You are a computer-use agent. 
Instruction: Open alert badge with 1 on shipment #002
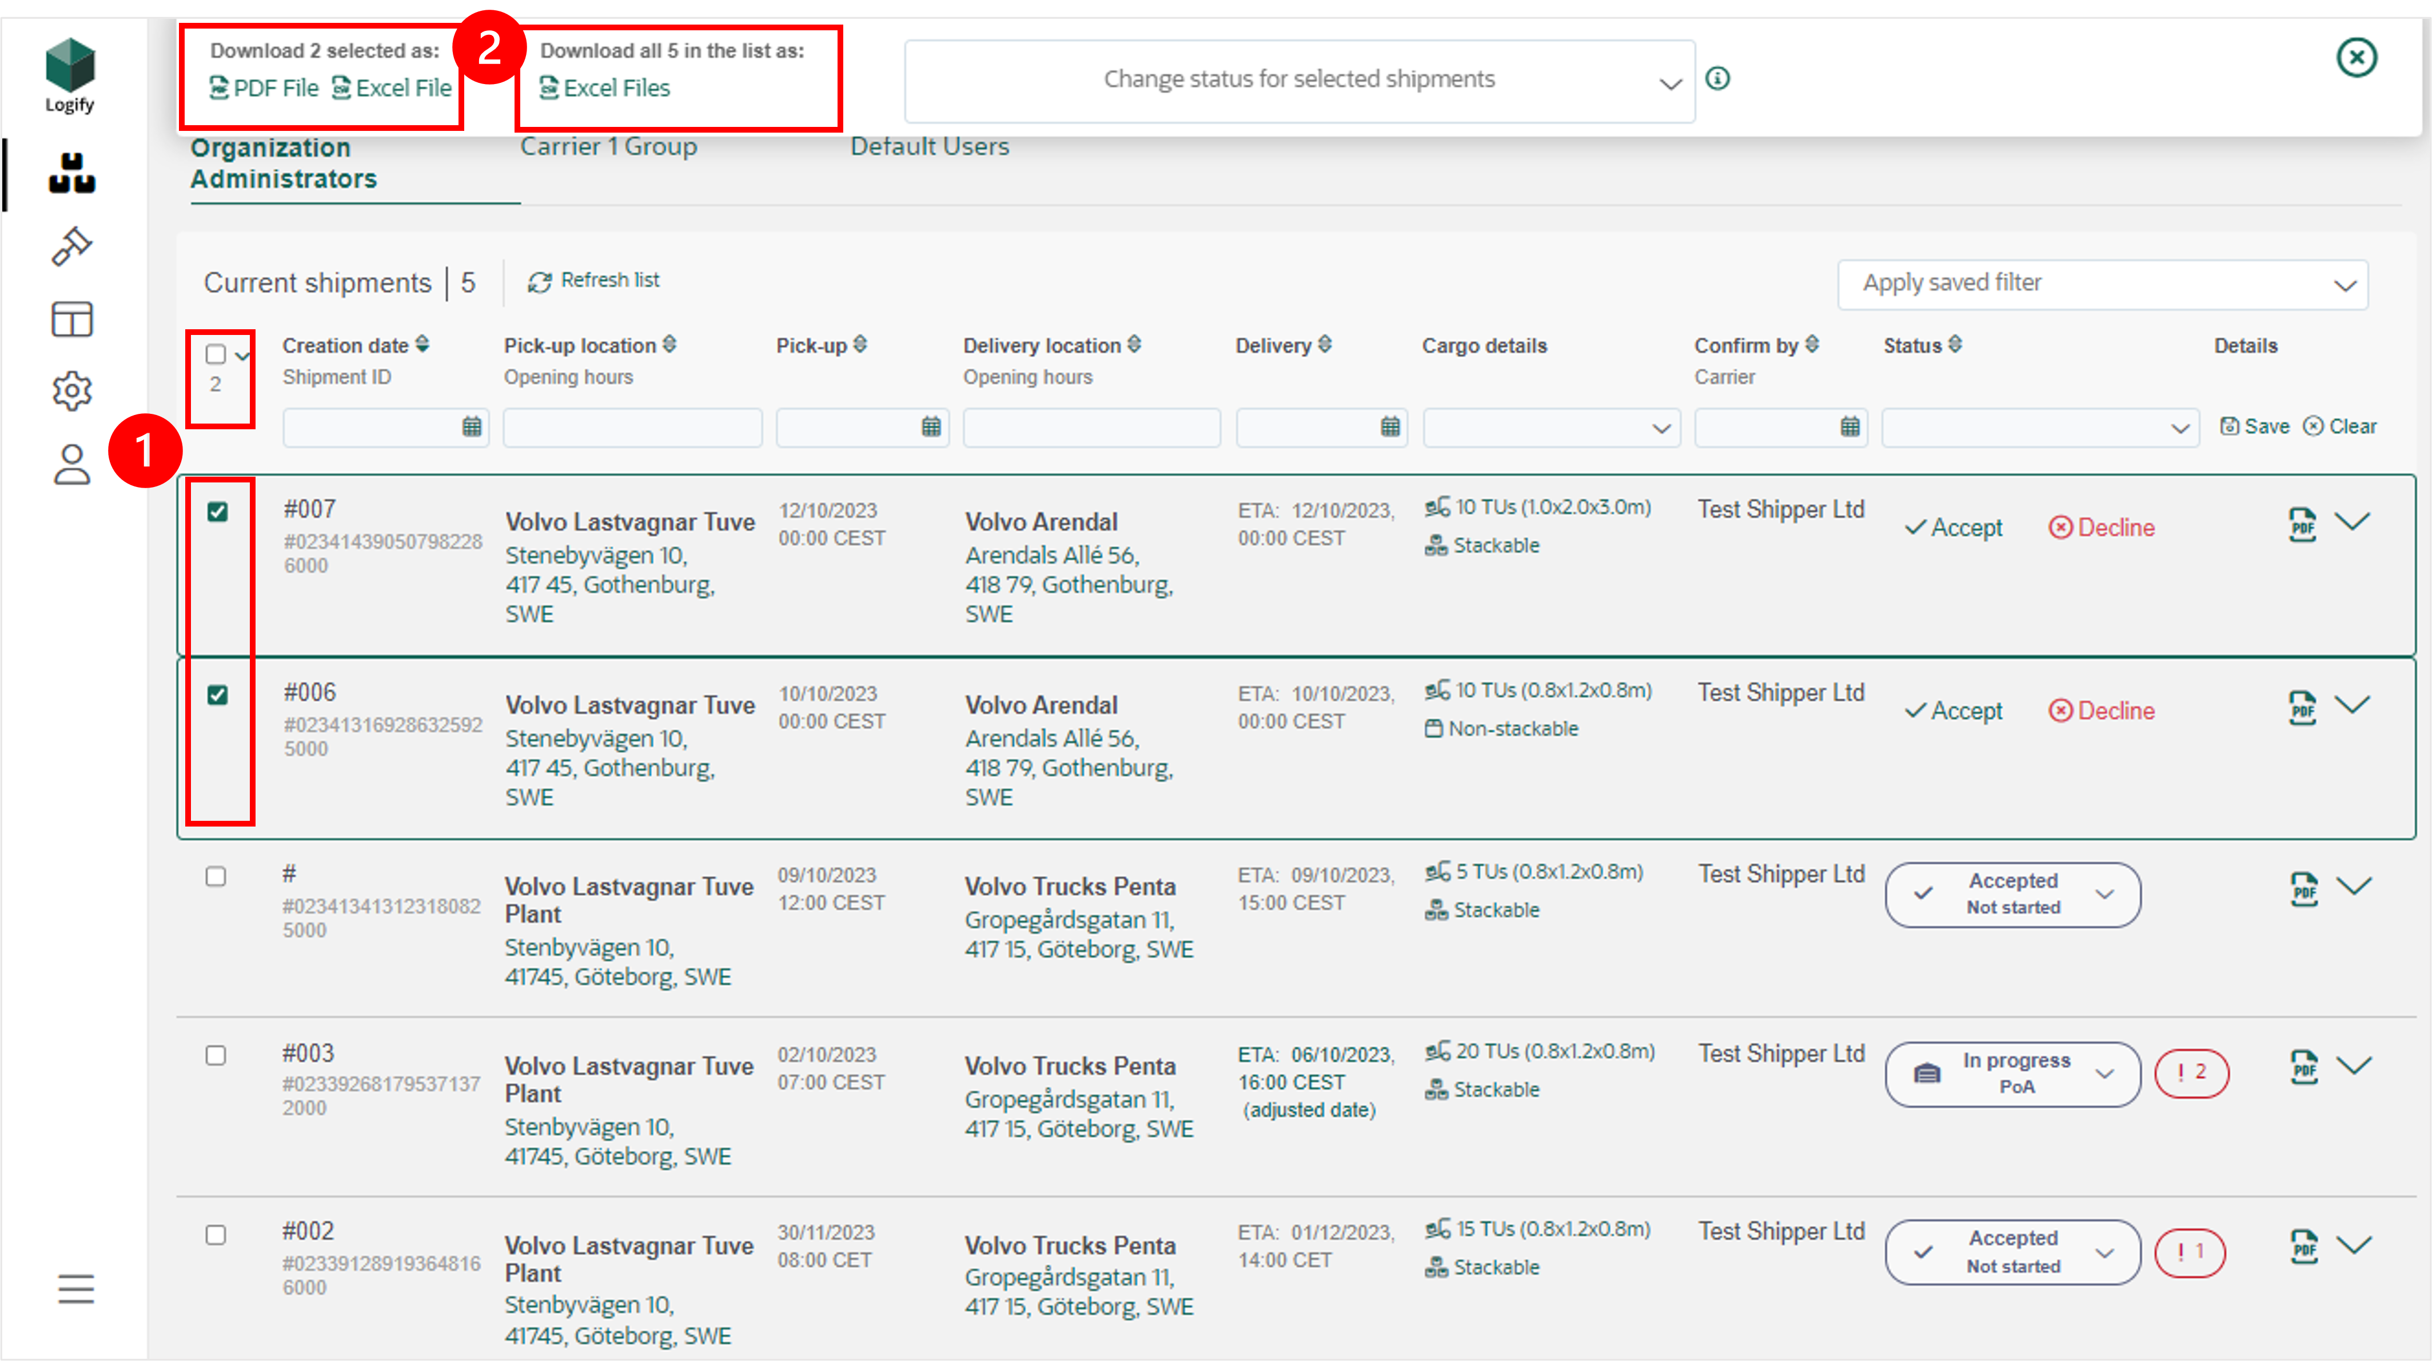[2190, 1252]
